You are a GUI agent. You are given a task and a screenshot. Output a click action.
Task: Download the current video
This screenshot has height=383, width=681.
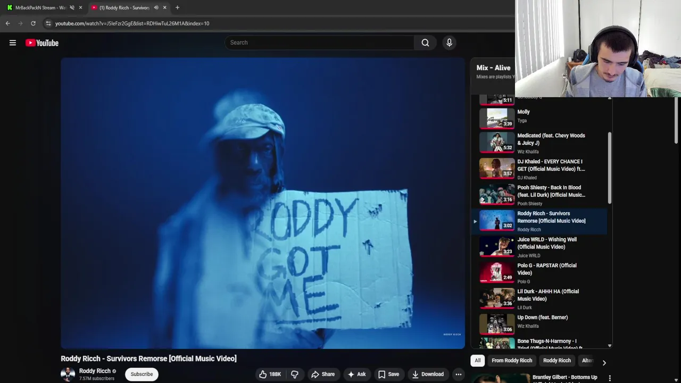428,374
